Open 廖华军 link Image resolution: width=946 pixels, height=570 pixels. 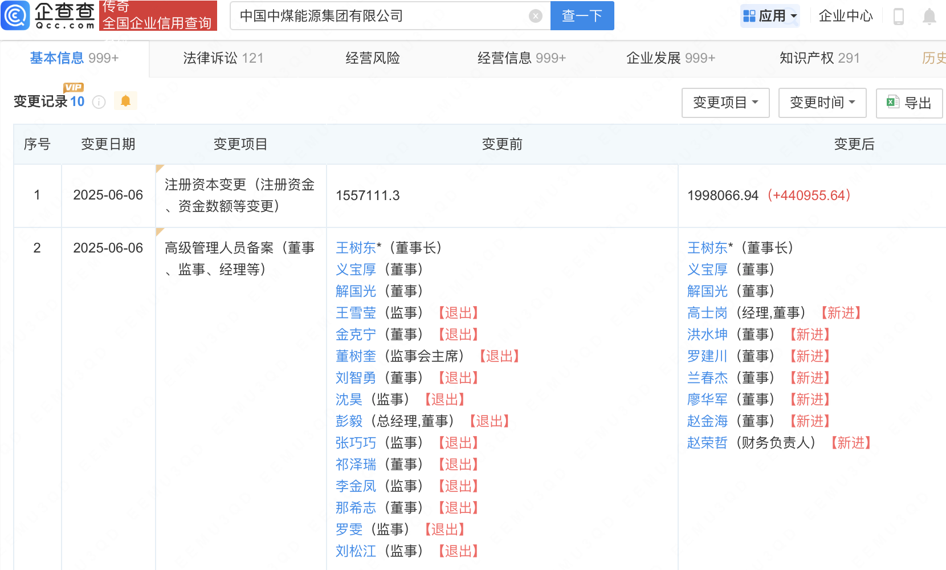pos(708,400)
